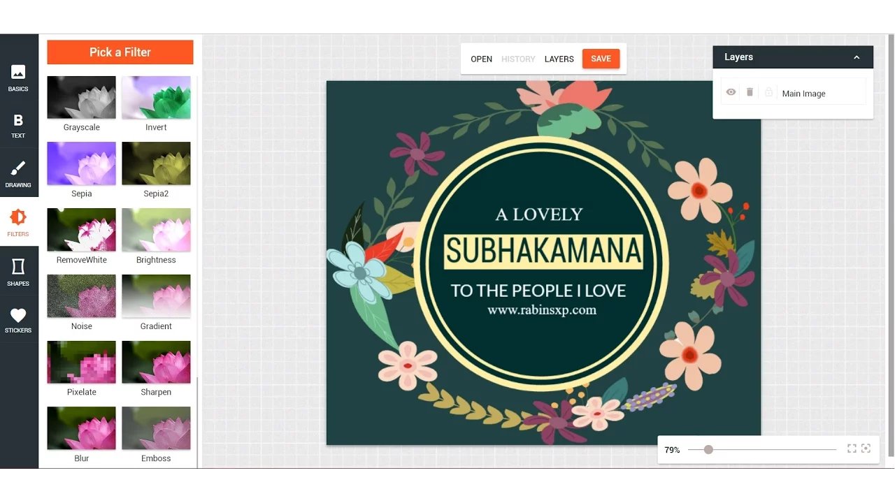Apply the Brightness filter thumbnail
This screenshot has width=895, height=503.
156,230
